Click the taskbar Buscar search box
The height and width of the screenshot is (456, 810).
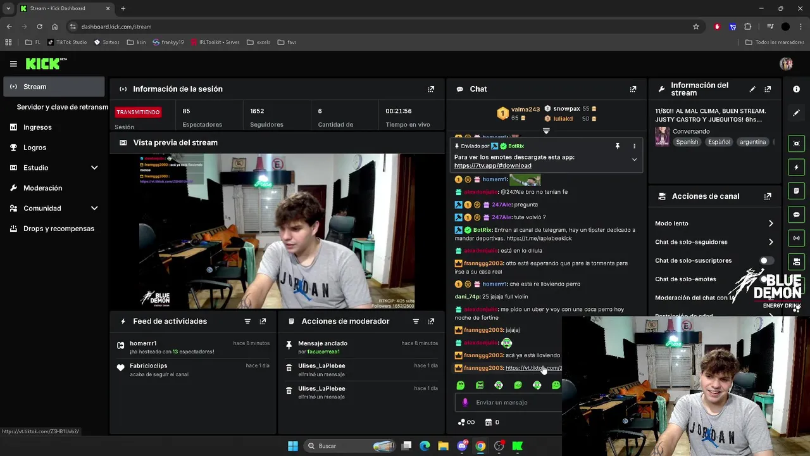[351, 446]
